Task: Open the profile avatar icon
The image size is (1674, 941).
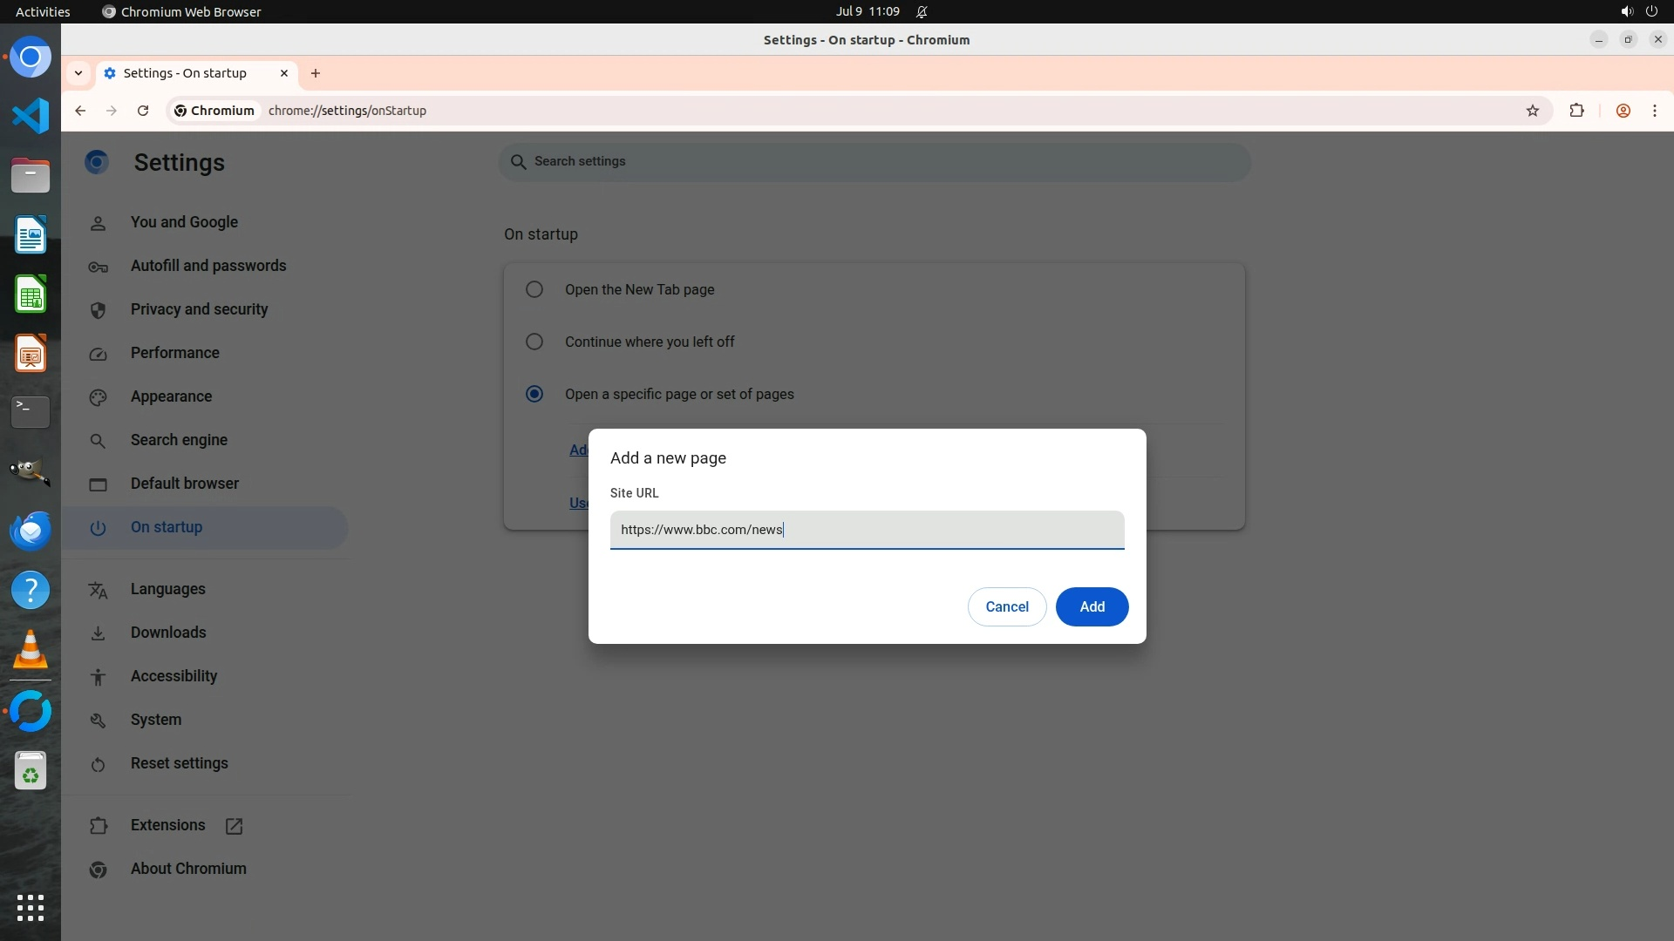Action: coord(1623,111)
